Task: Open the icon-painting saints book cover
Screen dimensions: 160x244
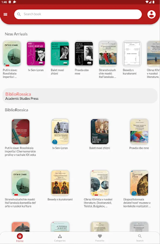Action: click(60, 183)
